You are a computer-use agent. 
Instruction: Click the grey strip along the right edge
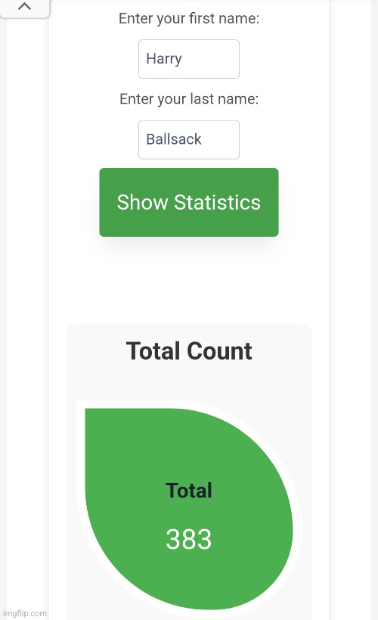(374, 310)
